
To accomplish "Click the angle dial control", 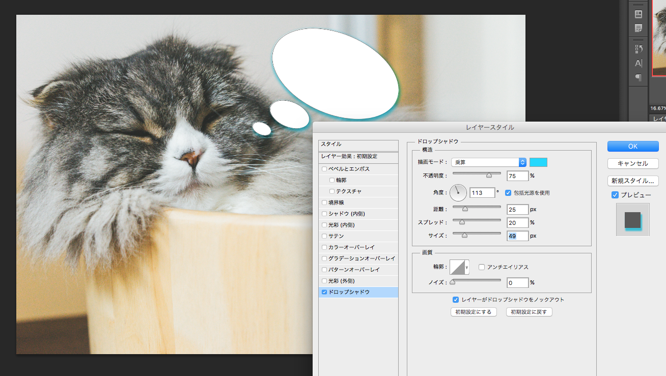I will pyautogui.click(x=458, y=193).
